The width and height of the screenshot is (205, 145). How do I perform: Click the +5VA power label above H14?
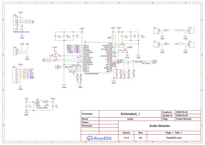pos(27,44)
